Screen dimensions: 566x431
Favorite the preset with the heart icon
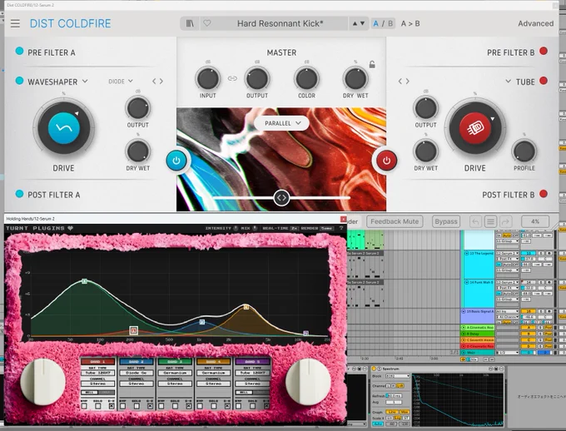point(206,23)
